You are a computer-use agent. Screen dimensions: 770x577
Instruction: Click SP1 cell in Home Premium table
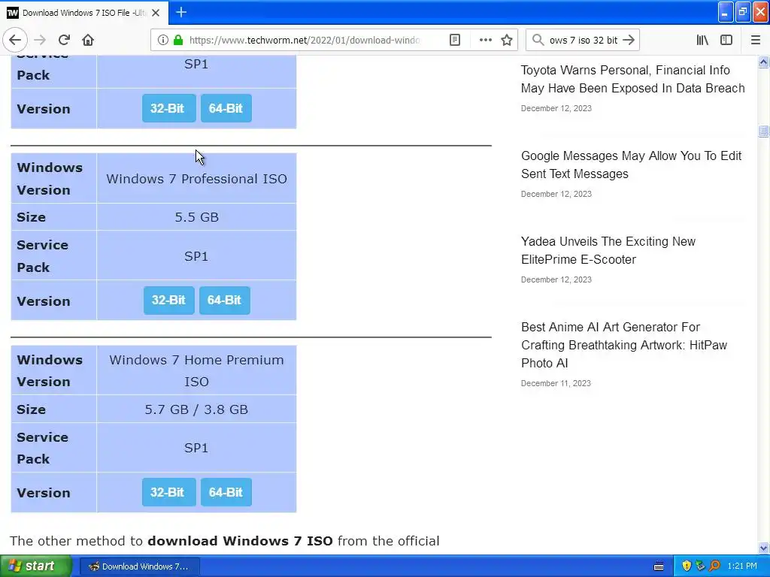coord(196,448)
